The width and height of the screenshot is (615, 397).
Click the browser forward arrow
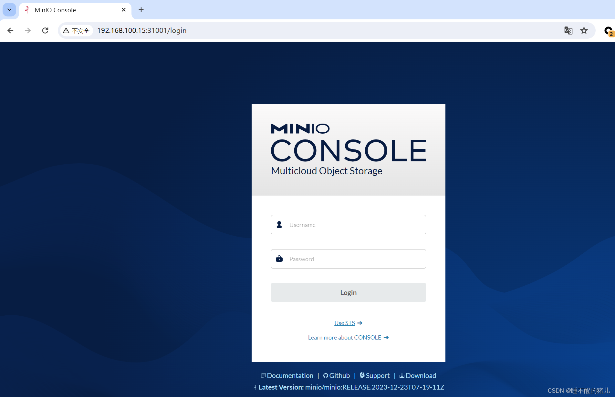coord(28,30)
